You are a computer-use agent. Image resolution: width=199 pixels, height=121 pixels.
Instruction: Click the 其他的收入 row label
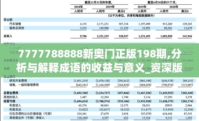tap(11, 97)
